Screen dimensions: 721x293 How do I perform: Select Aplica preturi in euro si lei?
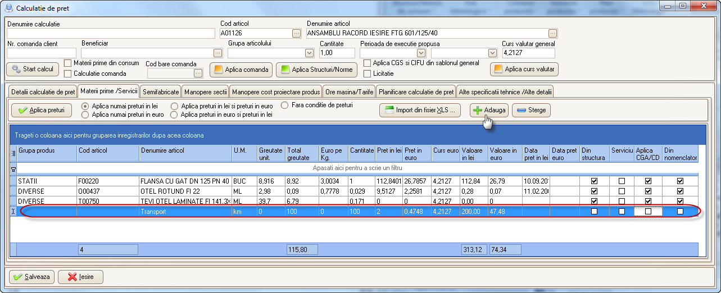pyautogui.click(x=175, y=115)
